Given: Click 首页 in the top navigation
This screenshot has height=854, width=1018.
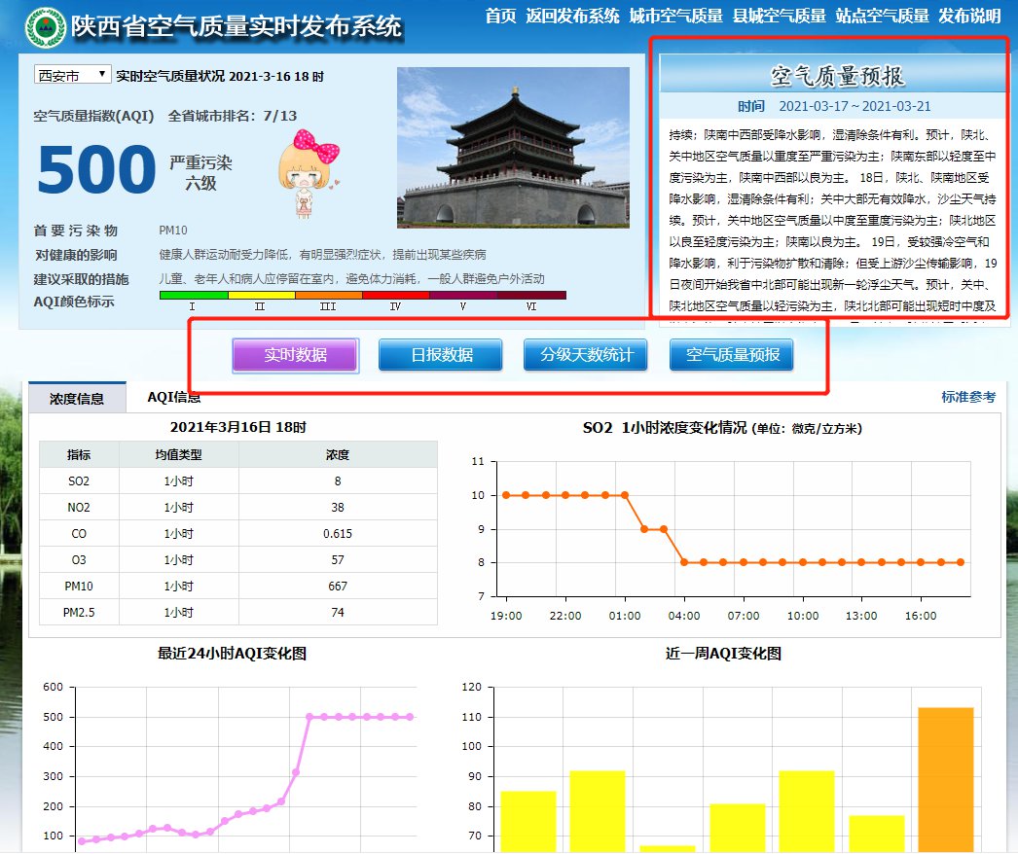Looking at the screenshot, I should (500, 17).
